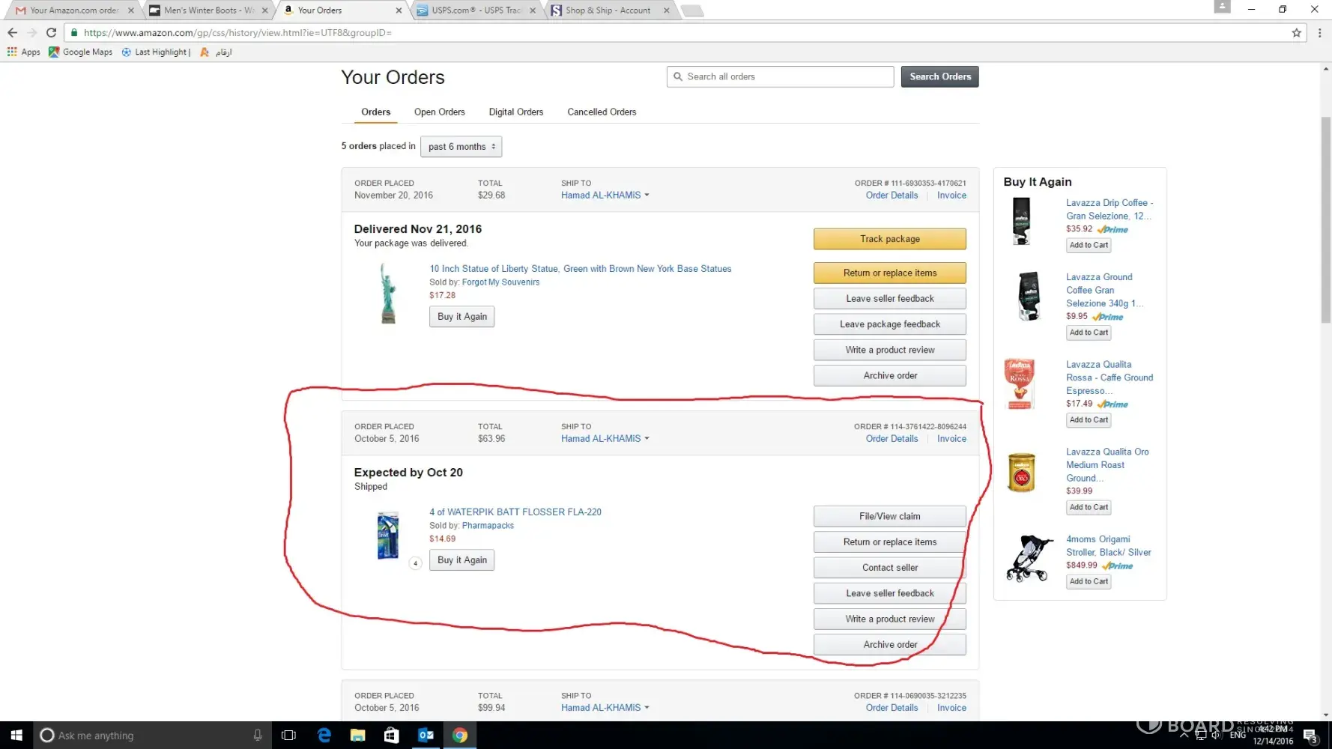The image size is (1332, 749).
Task: Bookmark this page with the star icon
Action: (x=1296, y=32)
